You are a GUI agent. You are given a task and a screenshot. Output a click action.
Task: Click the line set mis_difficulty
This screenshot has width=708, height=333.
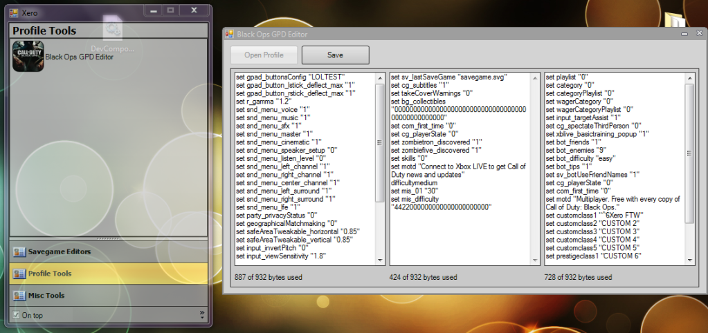(415, 199)
